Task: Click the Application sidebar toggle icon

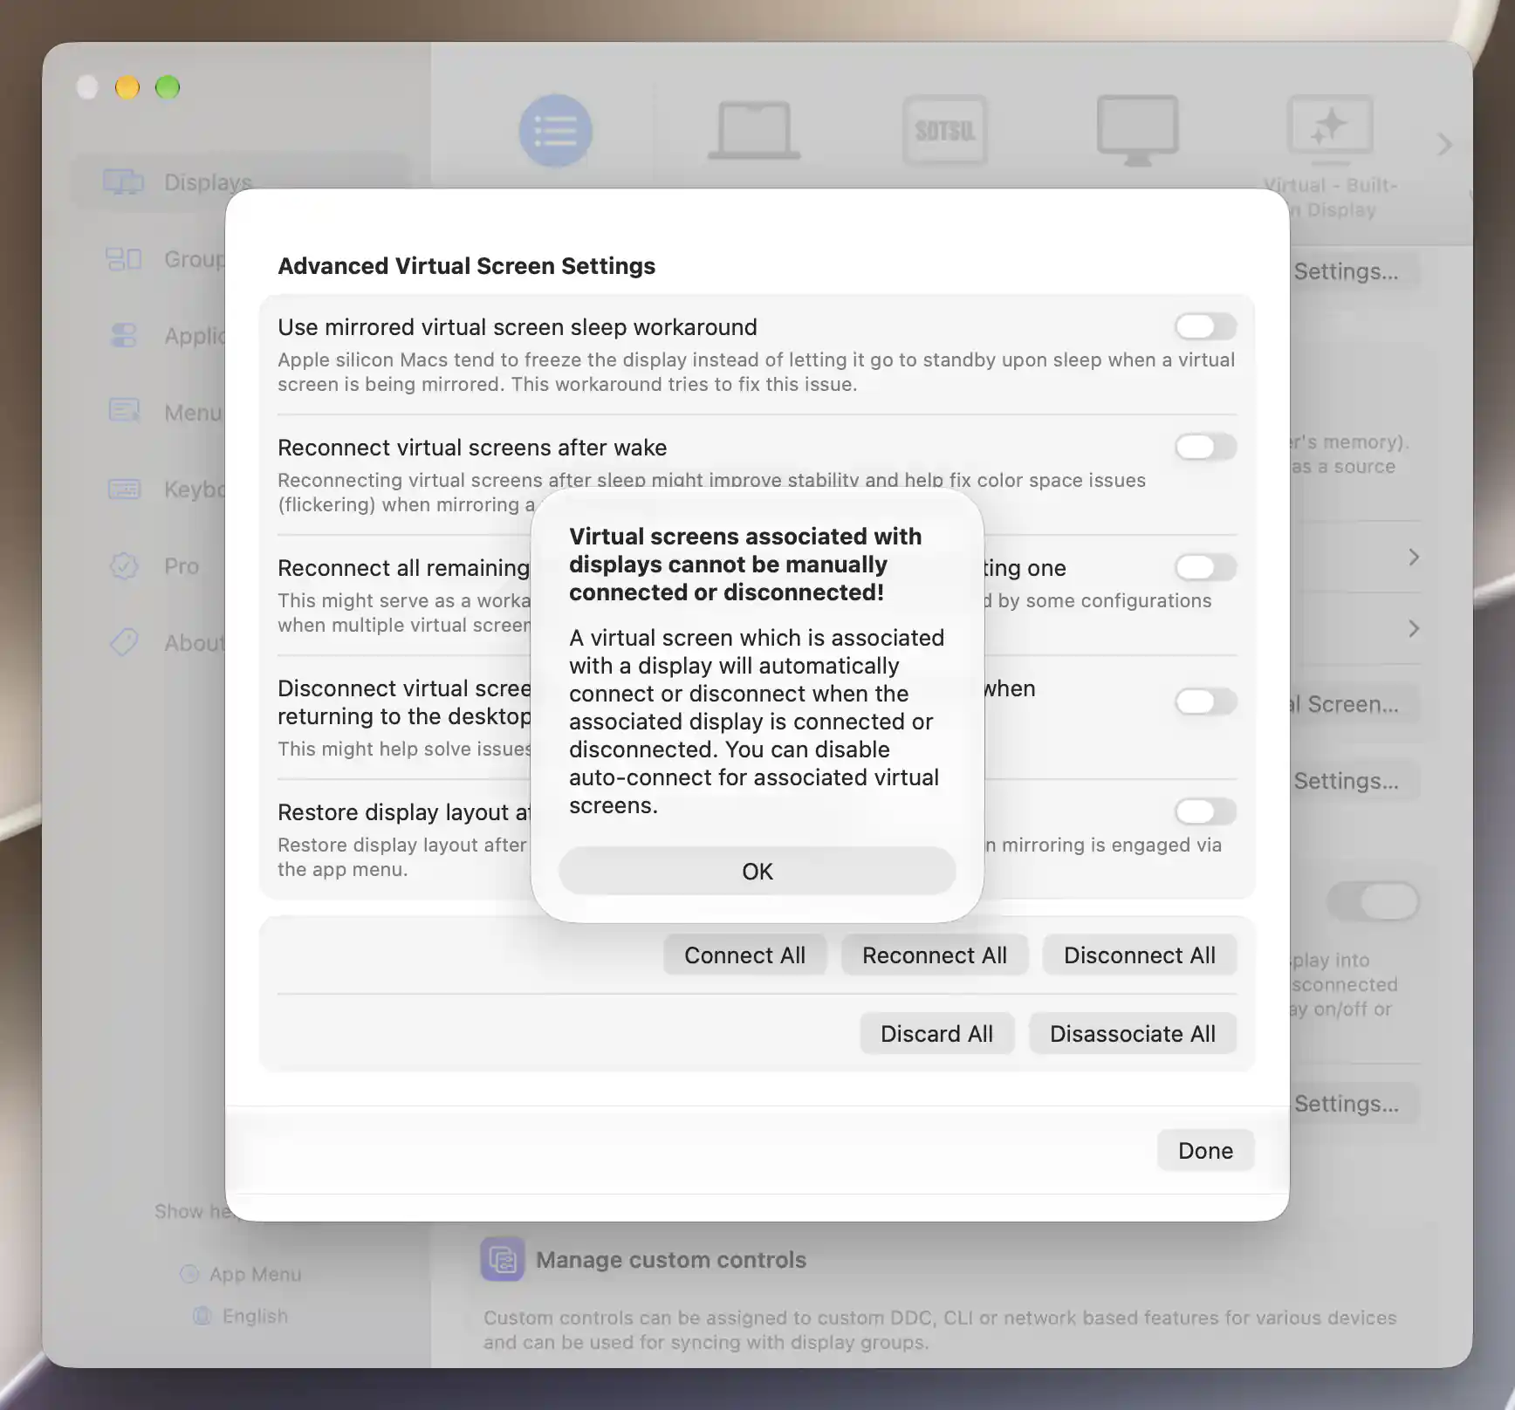Action: click(124, 336)
